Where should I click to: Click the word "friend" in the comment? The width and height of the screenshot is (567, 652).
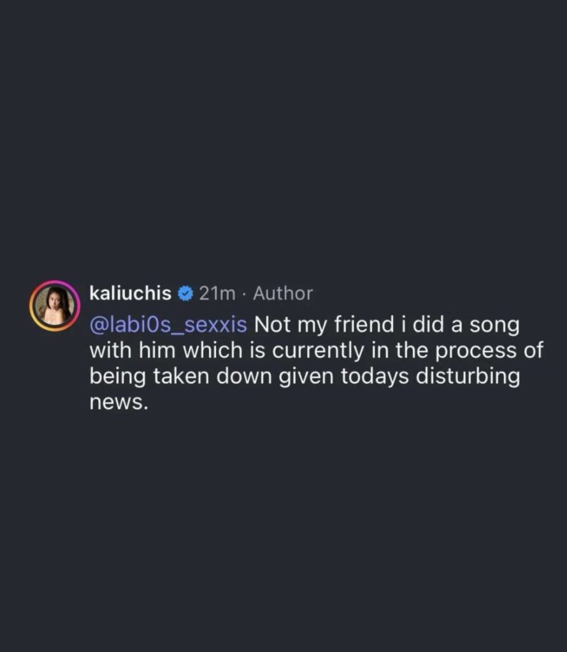[359, 325]
